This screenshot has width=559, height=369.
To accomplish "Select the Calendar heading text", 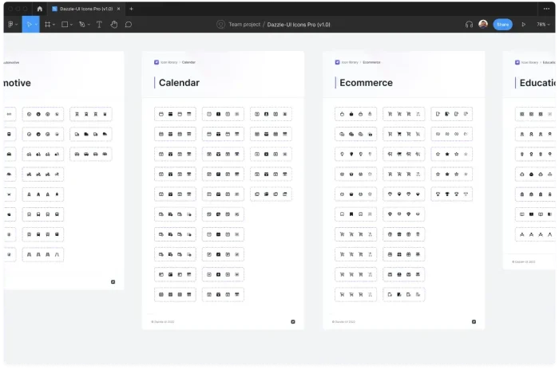I will pyautogui.click(x=179, y=83).
